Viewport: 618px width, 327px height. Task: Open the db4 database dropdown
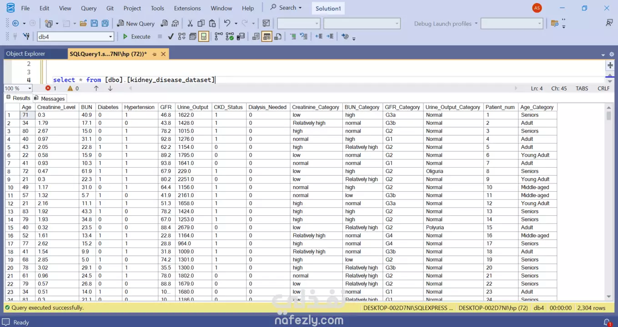(x=110, y=37)
